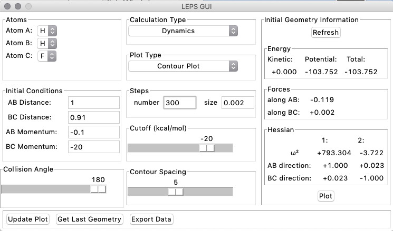Screen dimensions: 393x231
Task: Click the AB Distance input field
Action: (x=93, y=103)
